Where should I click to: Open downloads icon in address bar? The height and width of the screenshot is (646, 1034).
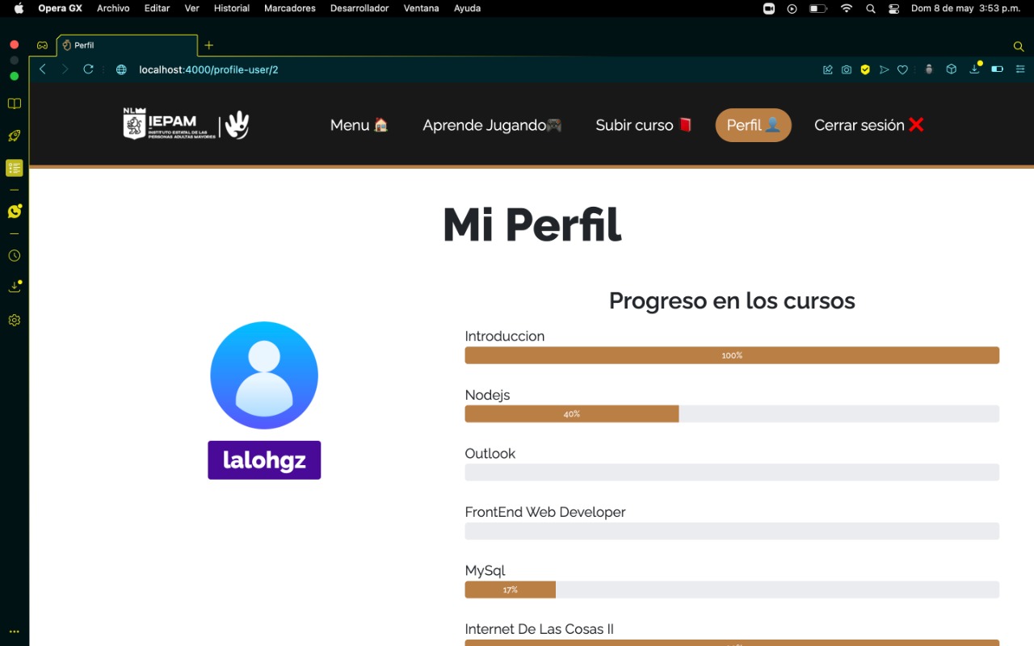pos(975,69)
